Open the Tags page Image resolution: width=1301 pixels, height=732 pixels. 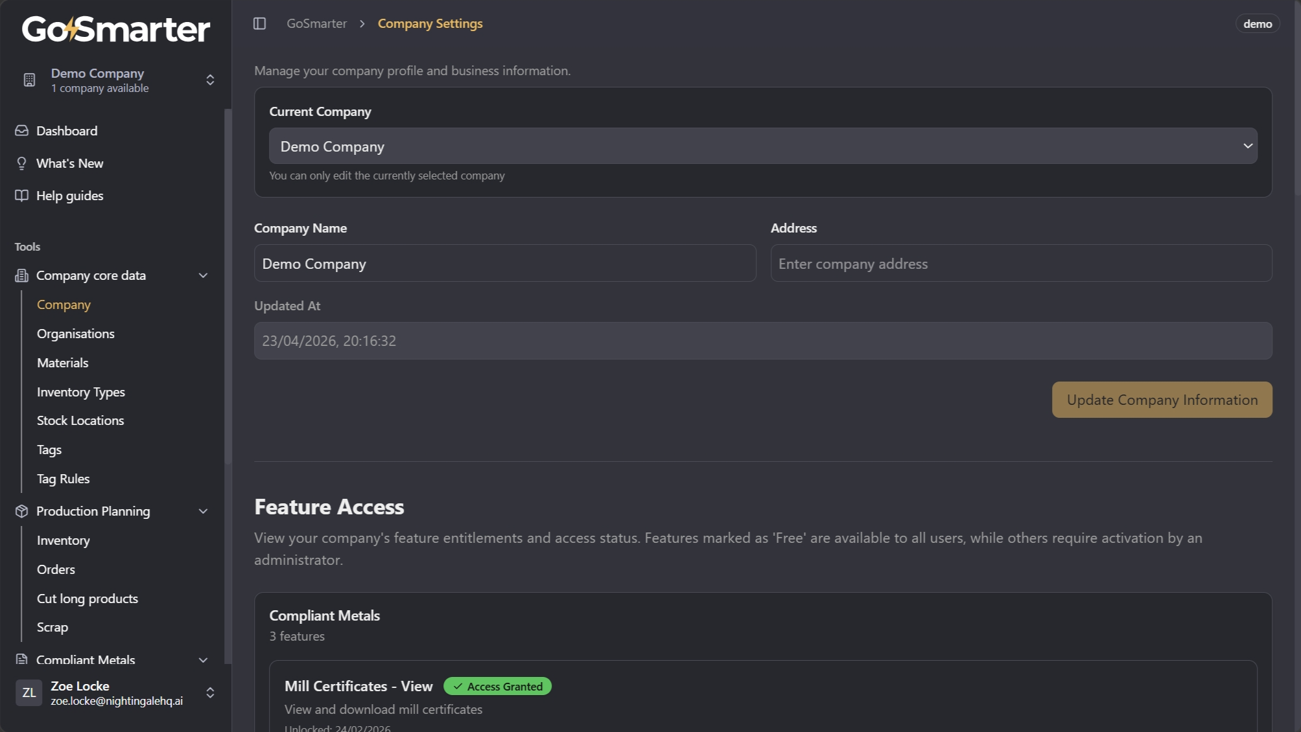[x=49, y=450]
